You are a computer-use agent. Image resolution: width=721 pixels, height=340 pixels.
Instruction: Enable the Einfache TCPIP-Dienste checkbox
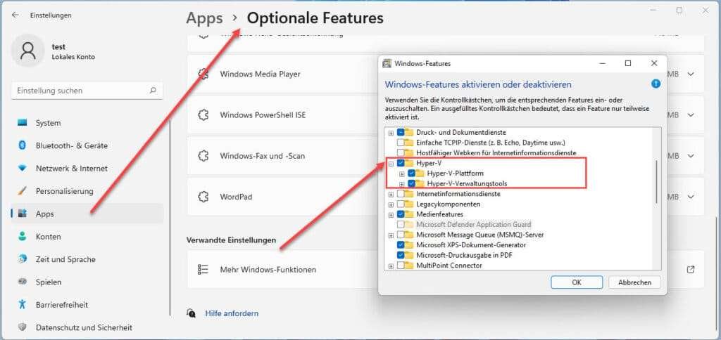coord(401,142)
